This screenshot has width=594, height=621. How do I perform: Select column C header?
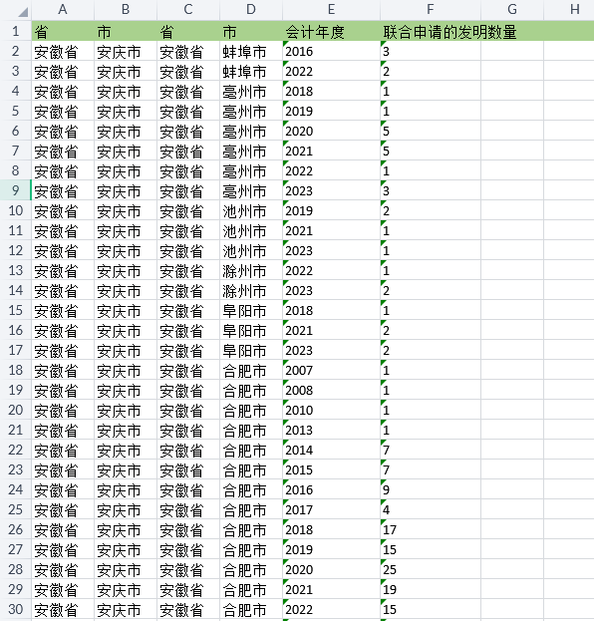(188, 10)
